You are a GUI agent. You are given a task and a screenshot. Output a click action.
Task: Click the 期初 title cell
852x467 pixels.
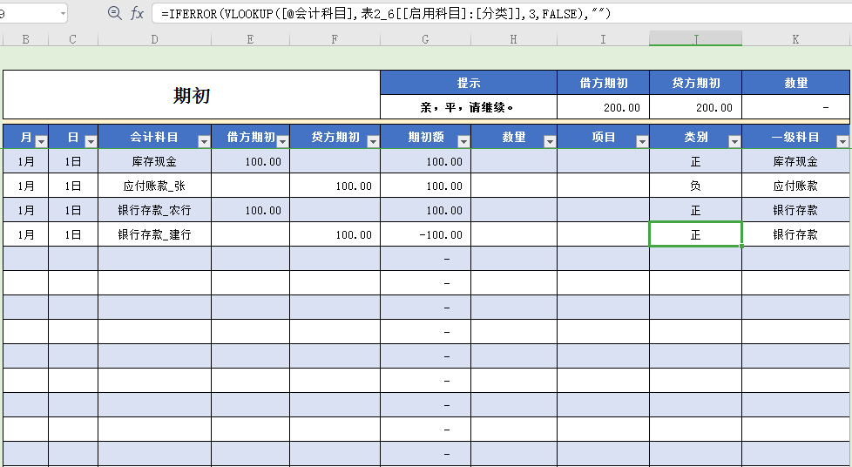pos(192,95)
